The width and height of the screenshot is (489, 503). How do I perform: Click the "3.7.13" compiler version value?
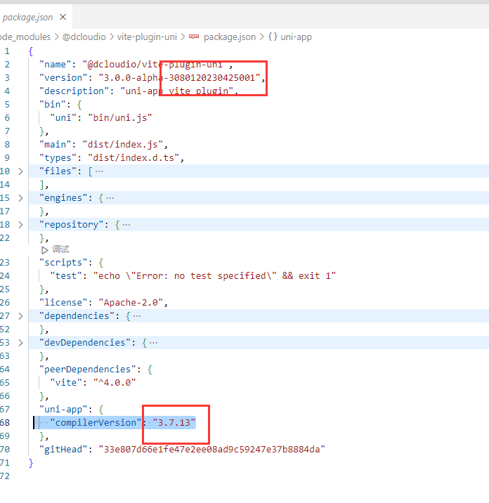(x=174, y=423)
